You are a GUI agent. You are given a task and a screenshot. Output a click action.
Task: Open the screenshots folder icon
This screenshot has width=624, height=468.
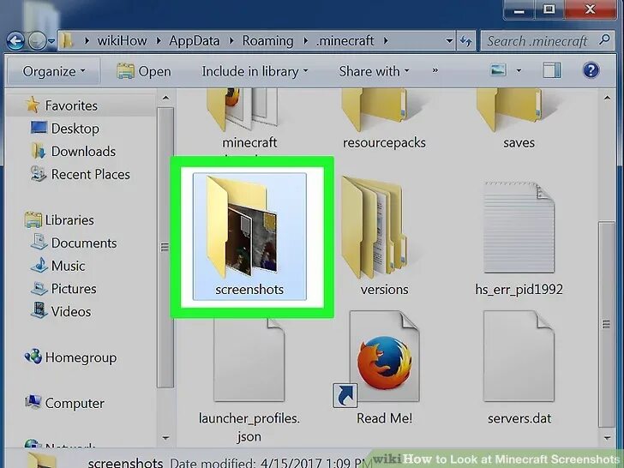(x=242, y=228)
